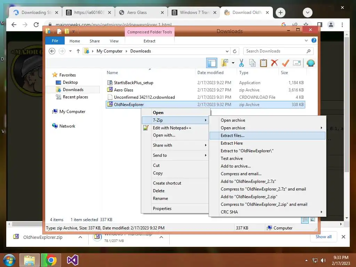Switch to details view icon
The image size is (356, 267).
(305, 220)
